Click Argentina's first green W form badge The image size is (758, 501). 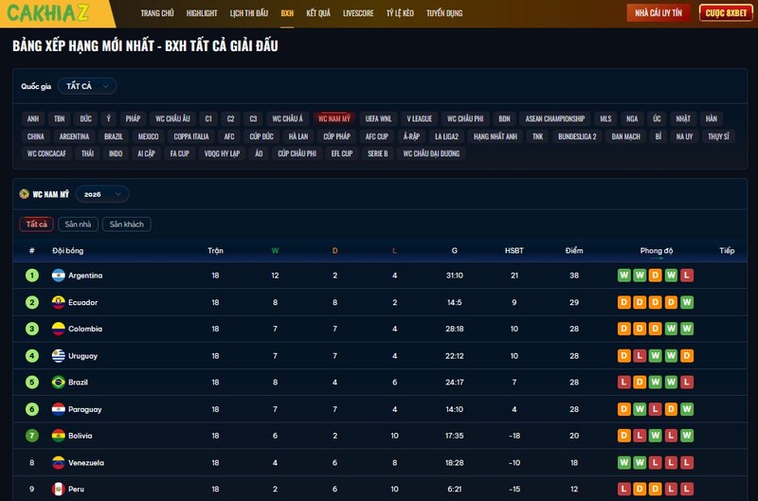click(x=624, y=276)
